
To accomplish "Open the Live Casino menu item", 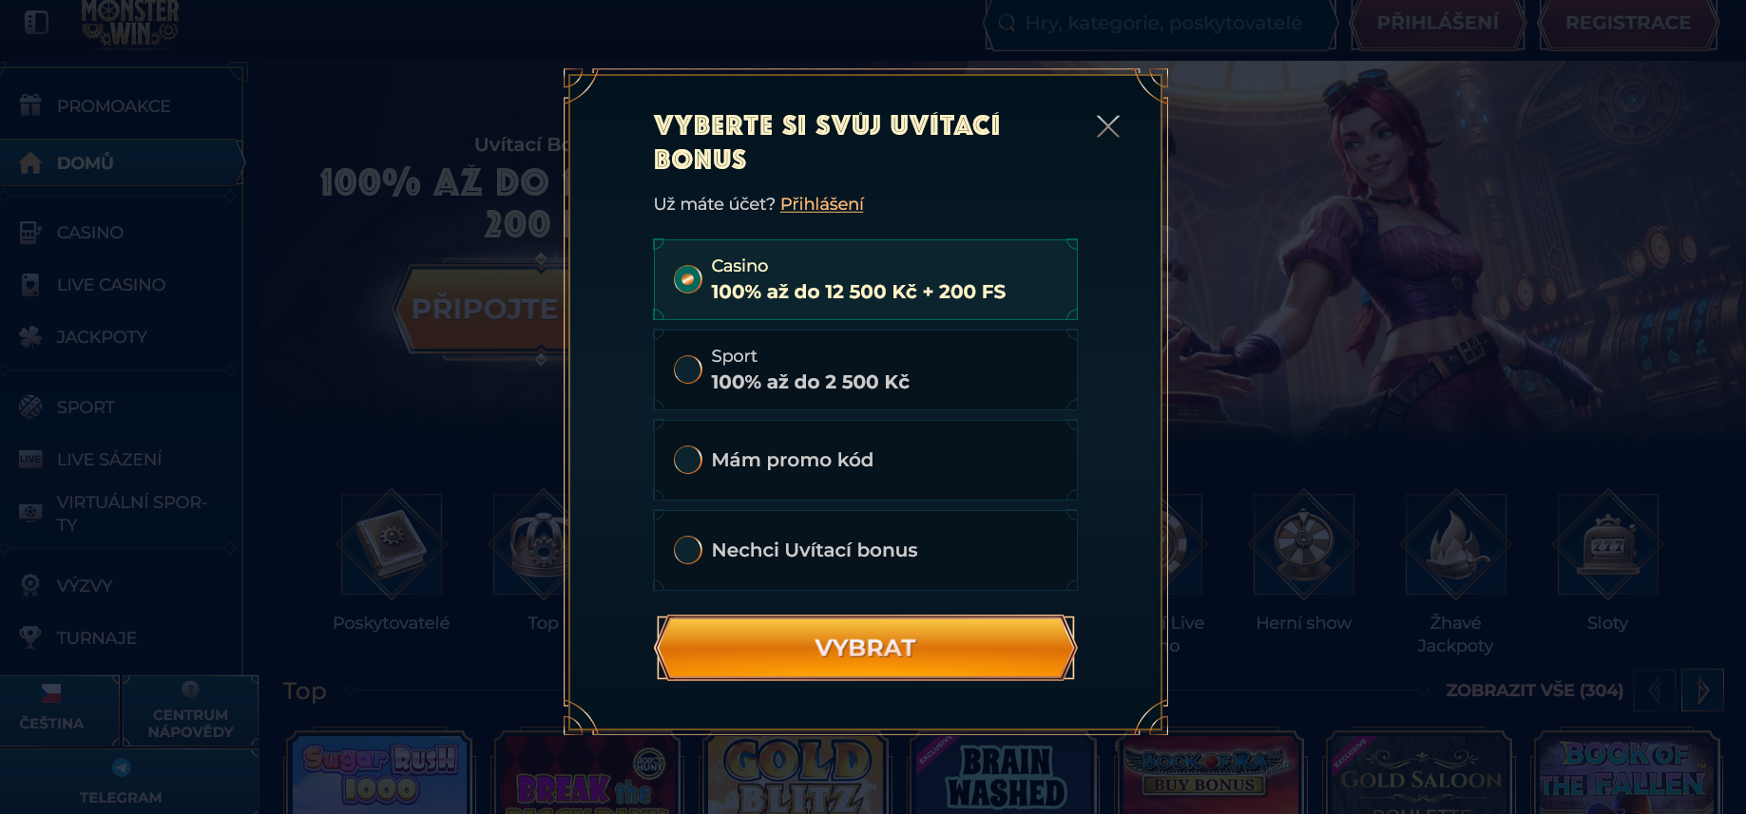I will click(110, 284).
